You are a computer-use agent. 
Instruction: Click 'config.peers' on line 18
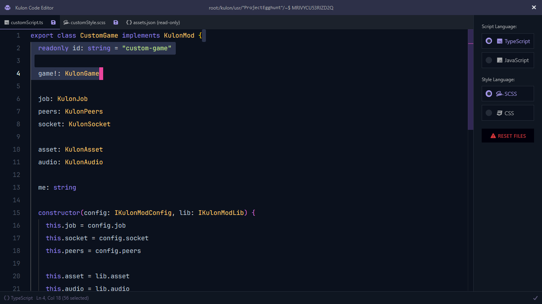pos(118,251)
